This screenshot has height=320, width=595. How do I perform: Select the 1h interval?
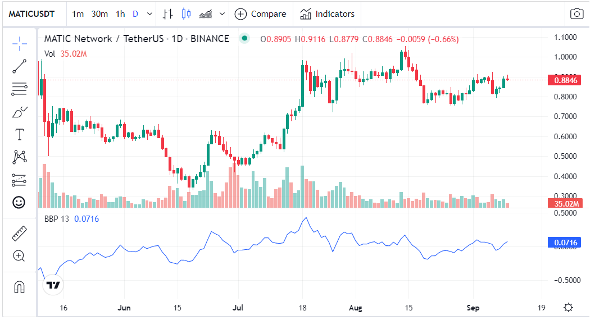120,14
